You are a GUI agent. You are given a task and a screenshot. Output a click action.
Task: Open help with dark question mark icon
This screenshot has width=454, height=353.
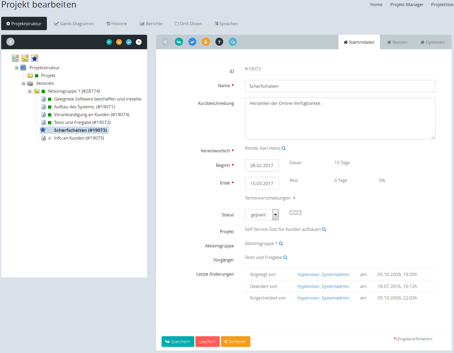coord(219,42)
